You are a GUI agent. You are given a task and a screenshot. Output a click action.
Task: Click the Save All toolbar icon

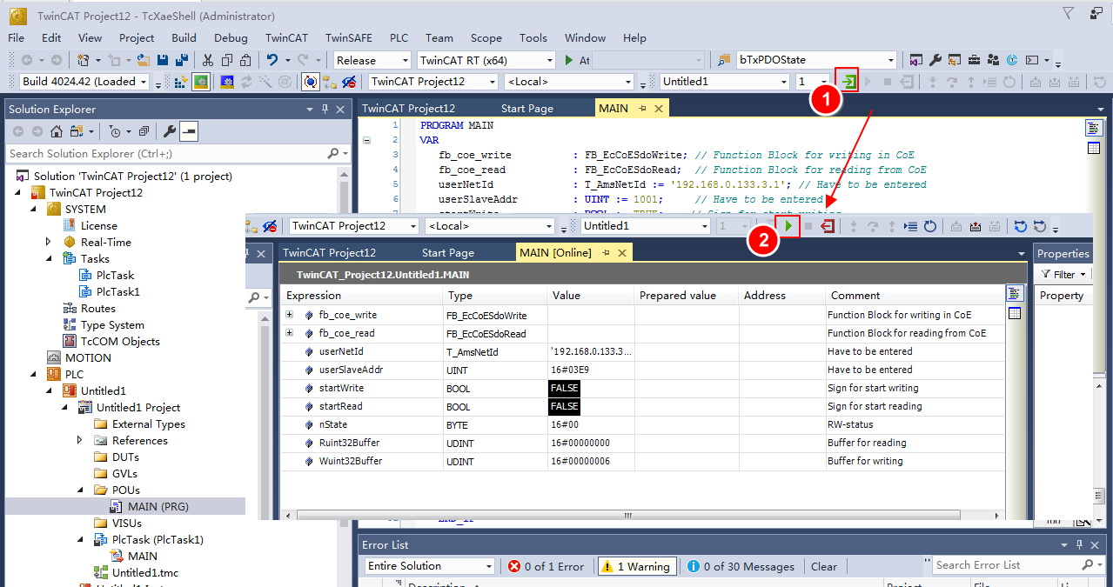[181, 60]
